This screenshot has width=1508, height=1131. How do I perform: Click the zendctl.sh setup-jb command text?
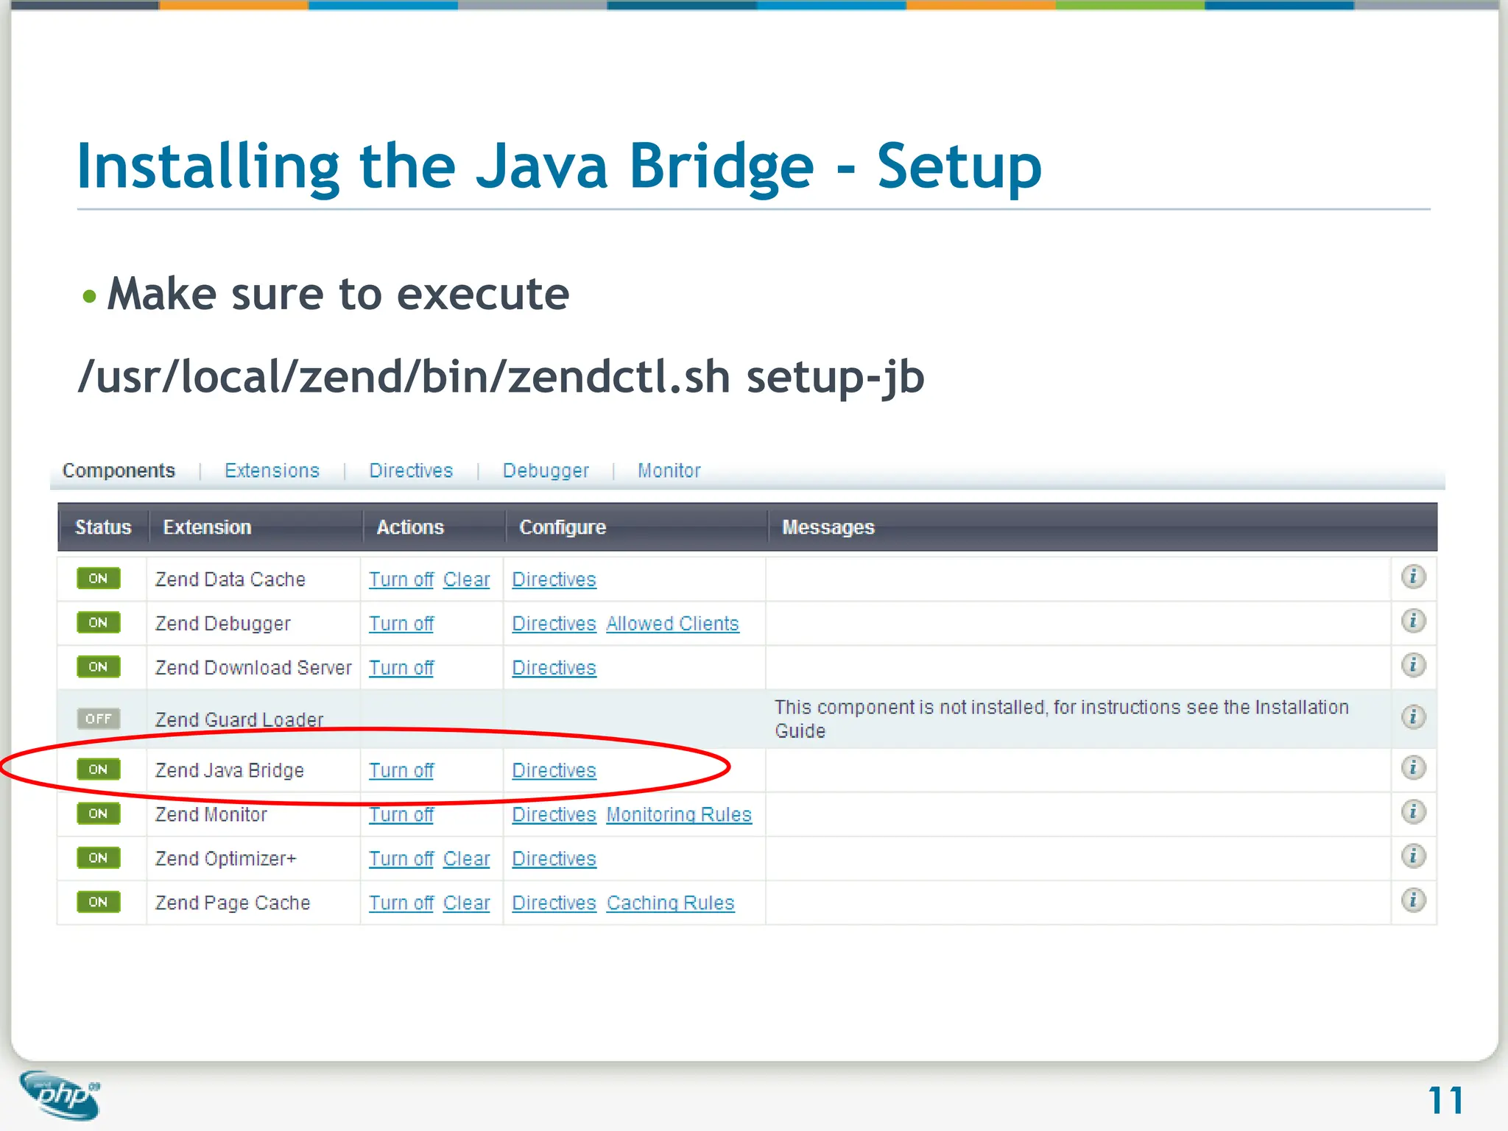(501, 377)
